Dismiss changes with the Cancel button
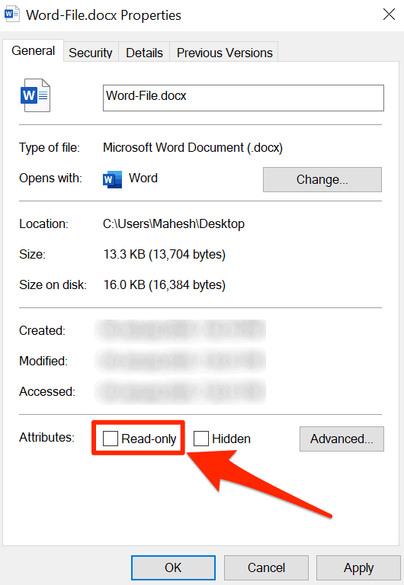Image resolution: width=404 pixels, height=585 pixels. [x=266, y=567]
